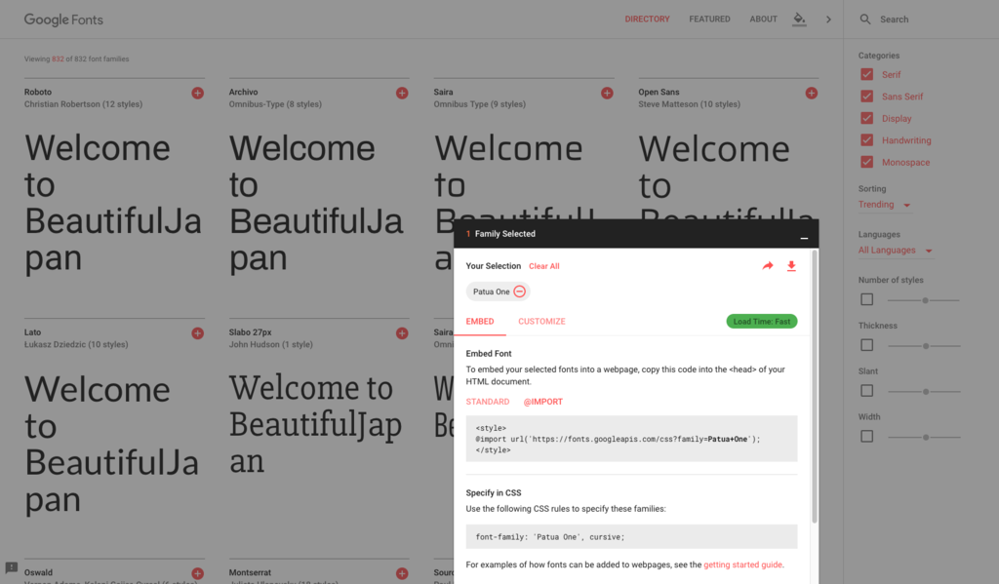This screenshot has height=584, width=999.
Task: Click the @import style code block
Action: click(631, 439)
